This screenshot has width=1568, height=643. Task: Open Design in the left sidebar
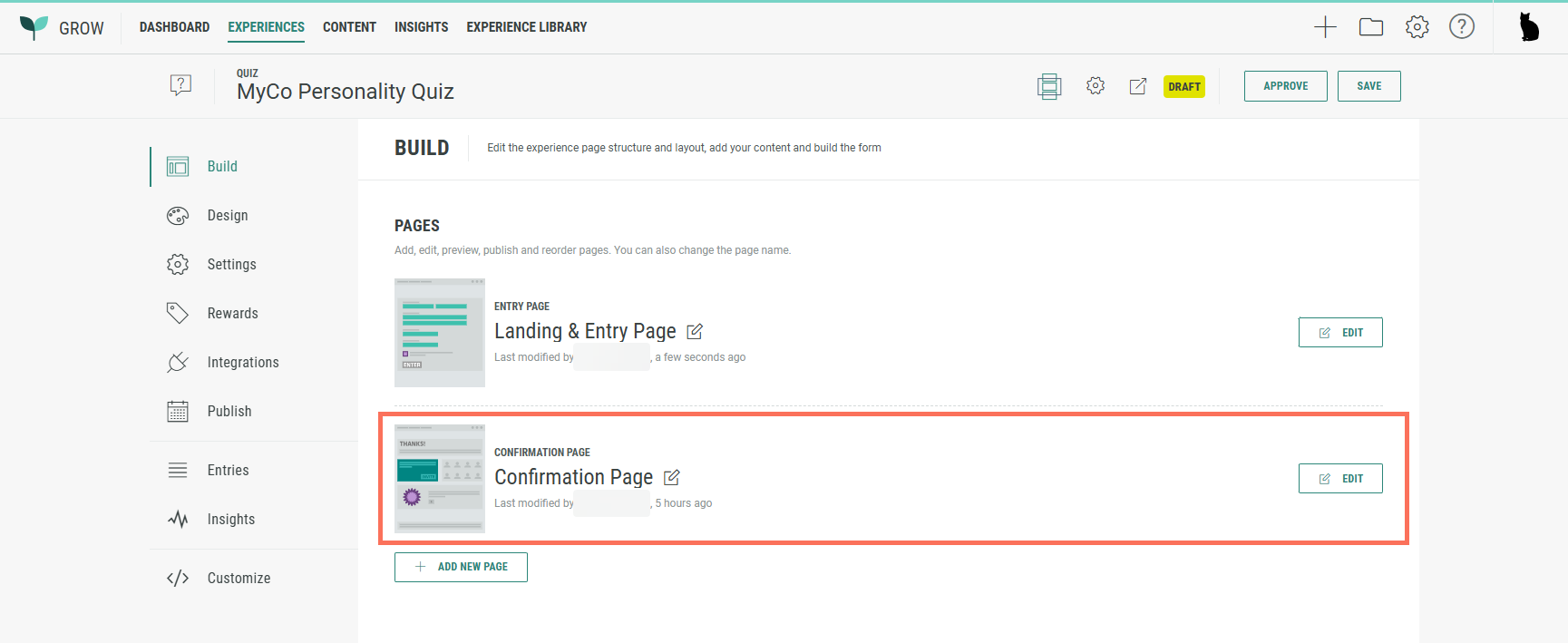click(227, 216)
